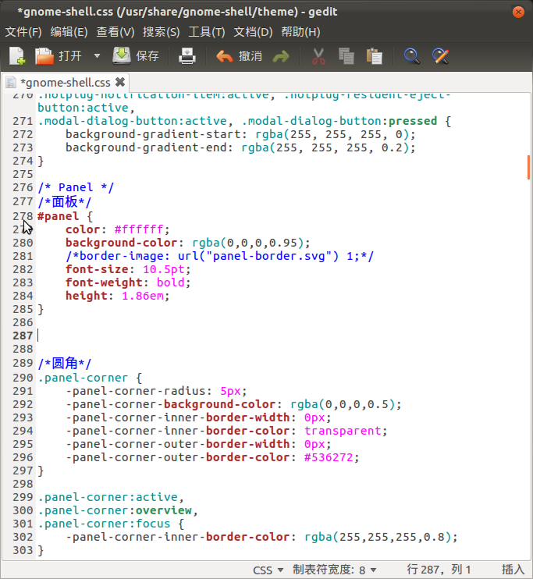Close the gedit window
The image size is (533, 579).
point(518,12)
